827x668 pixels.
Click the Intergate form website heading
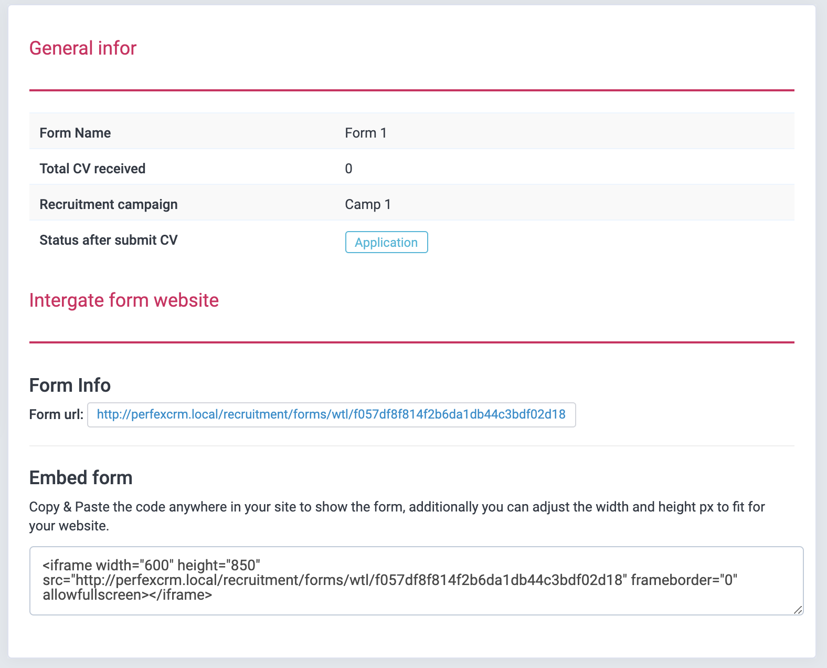point(124,300)
